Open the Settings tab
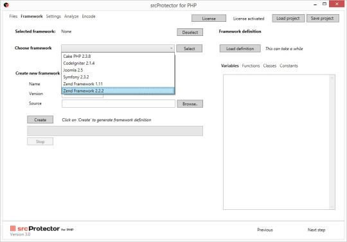Viewport: 347px width, 242px height. coord(53,16)
